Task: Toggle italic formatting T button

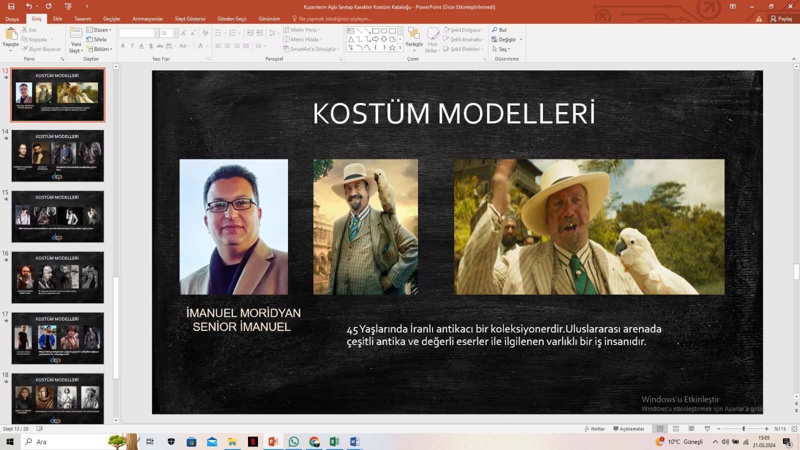Action: (132, 46)
